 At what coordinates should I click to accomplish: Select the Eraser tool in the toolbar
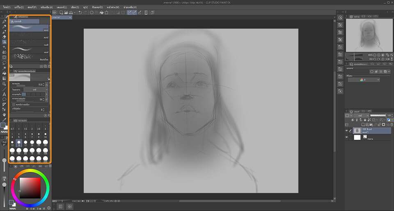(x=4, y=37)
